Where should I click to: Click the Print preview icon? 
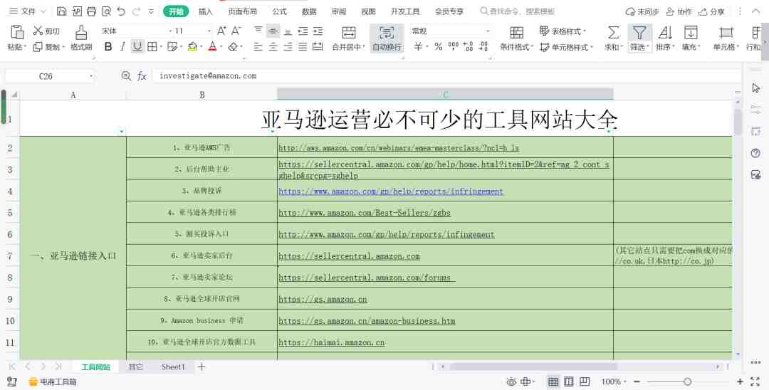point(106,11)
